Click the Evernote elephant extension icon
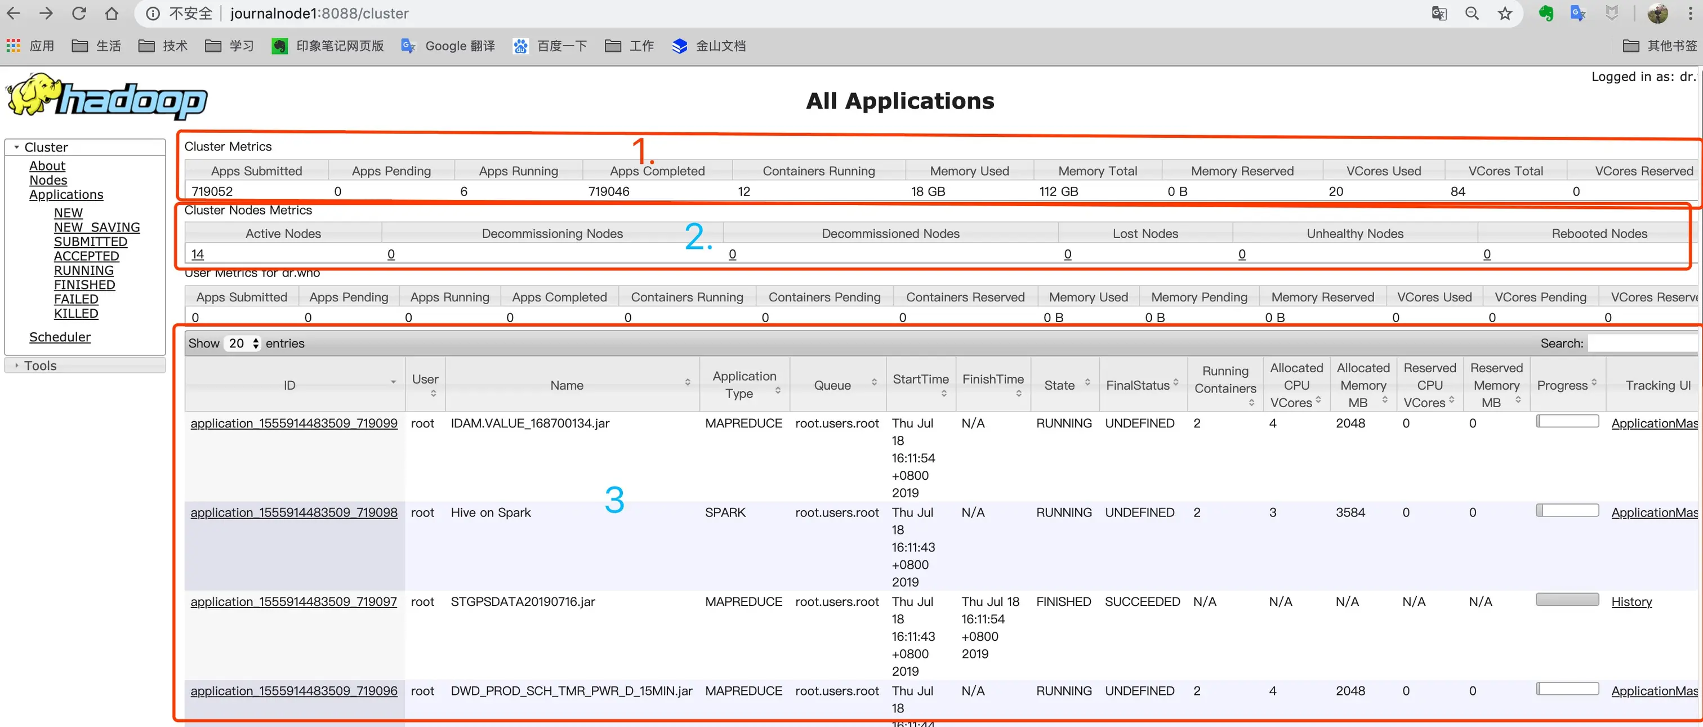This screenshot has width=1703, height=727. 1546,13
